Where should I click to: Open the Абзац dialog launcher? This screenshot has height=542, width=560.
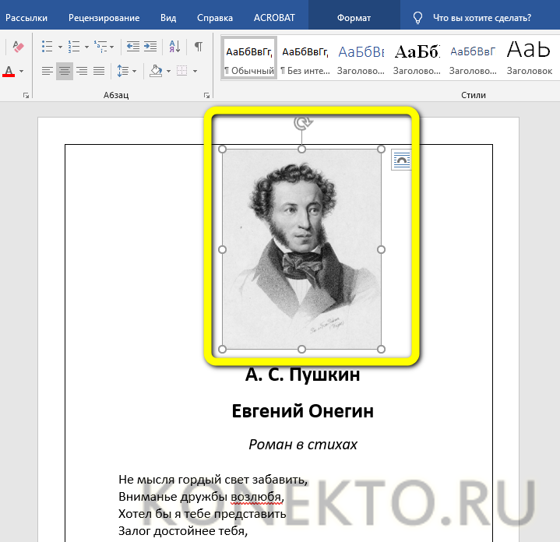pyautogui.click(x=206, y=95)
